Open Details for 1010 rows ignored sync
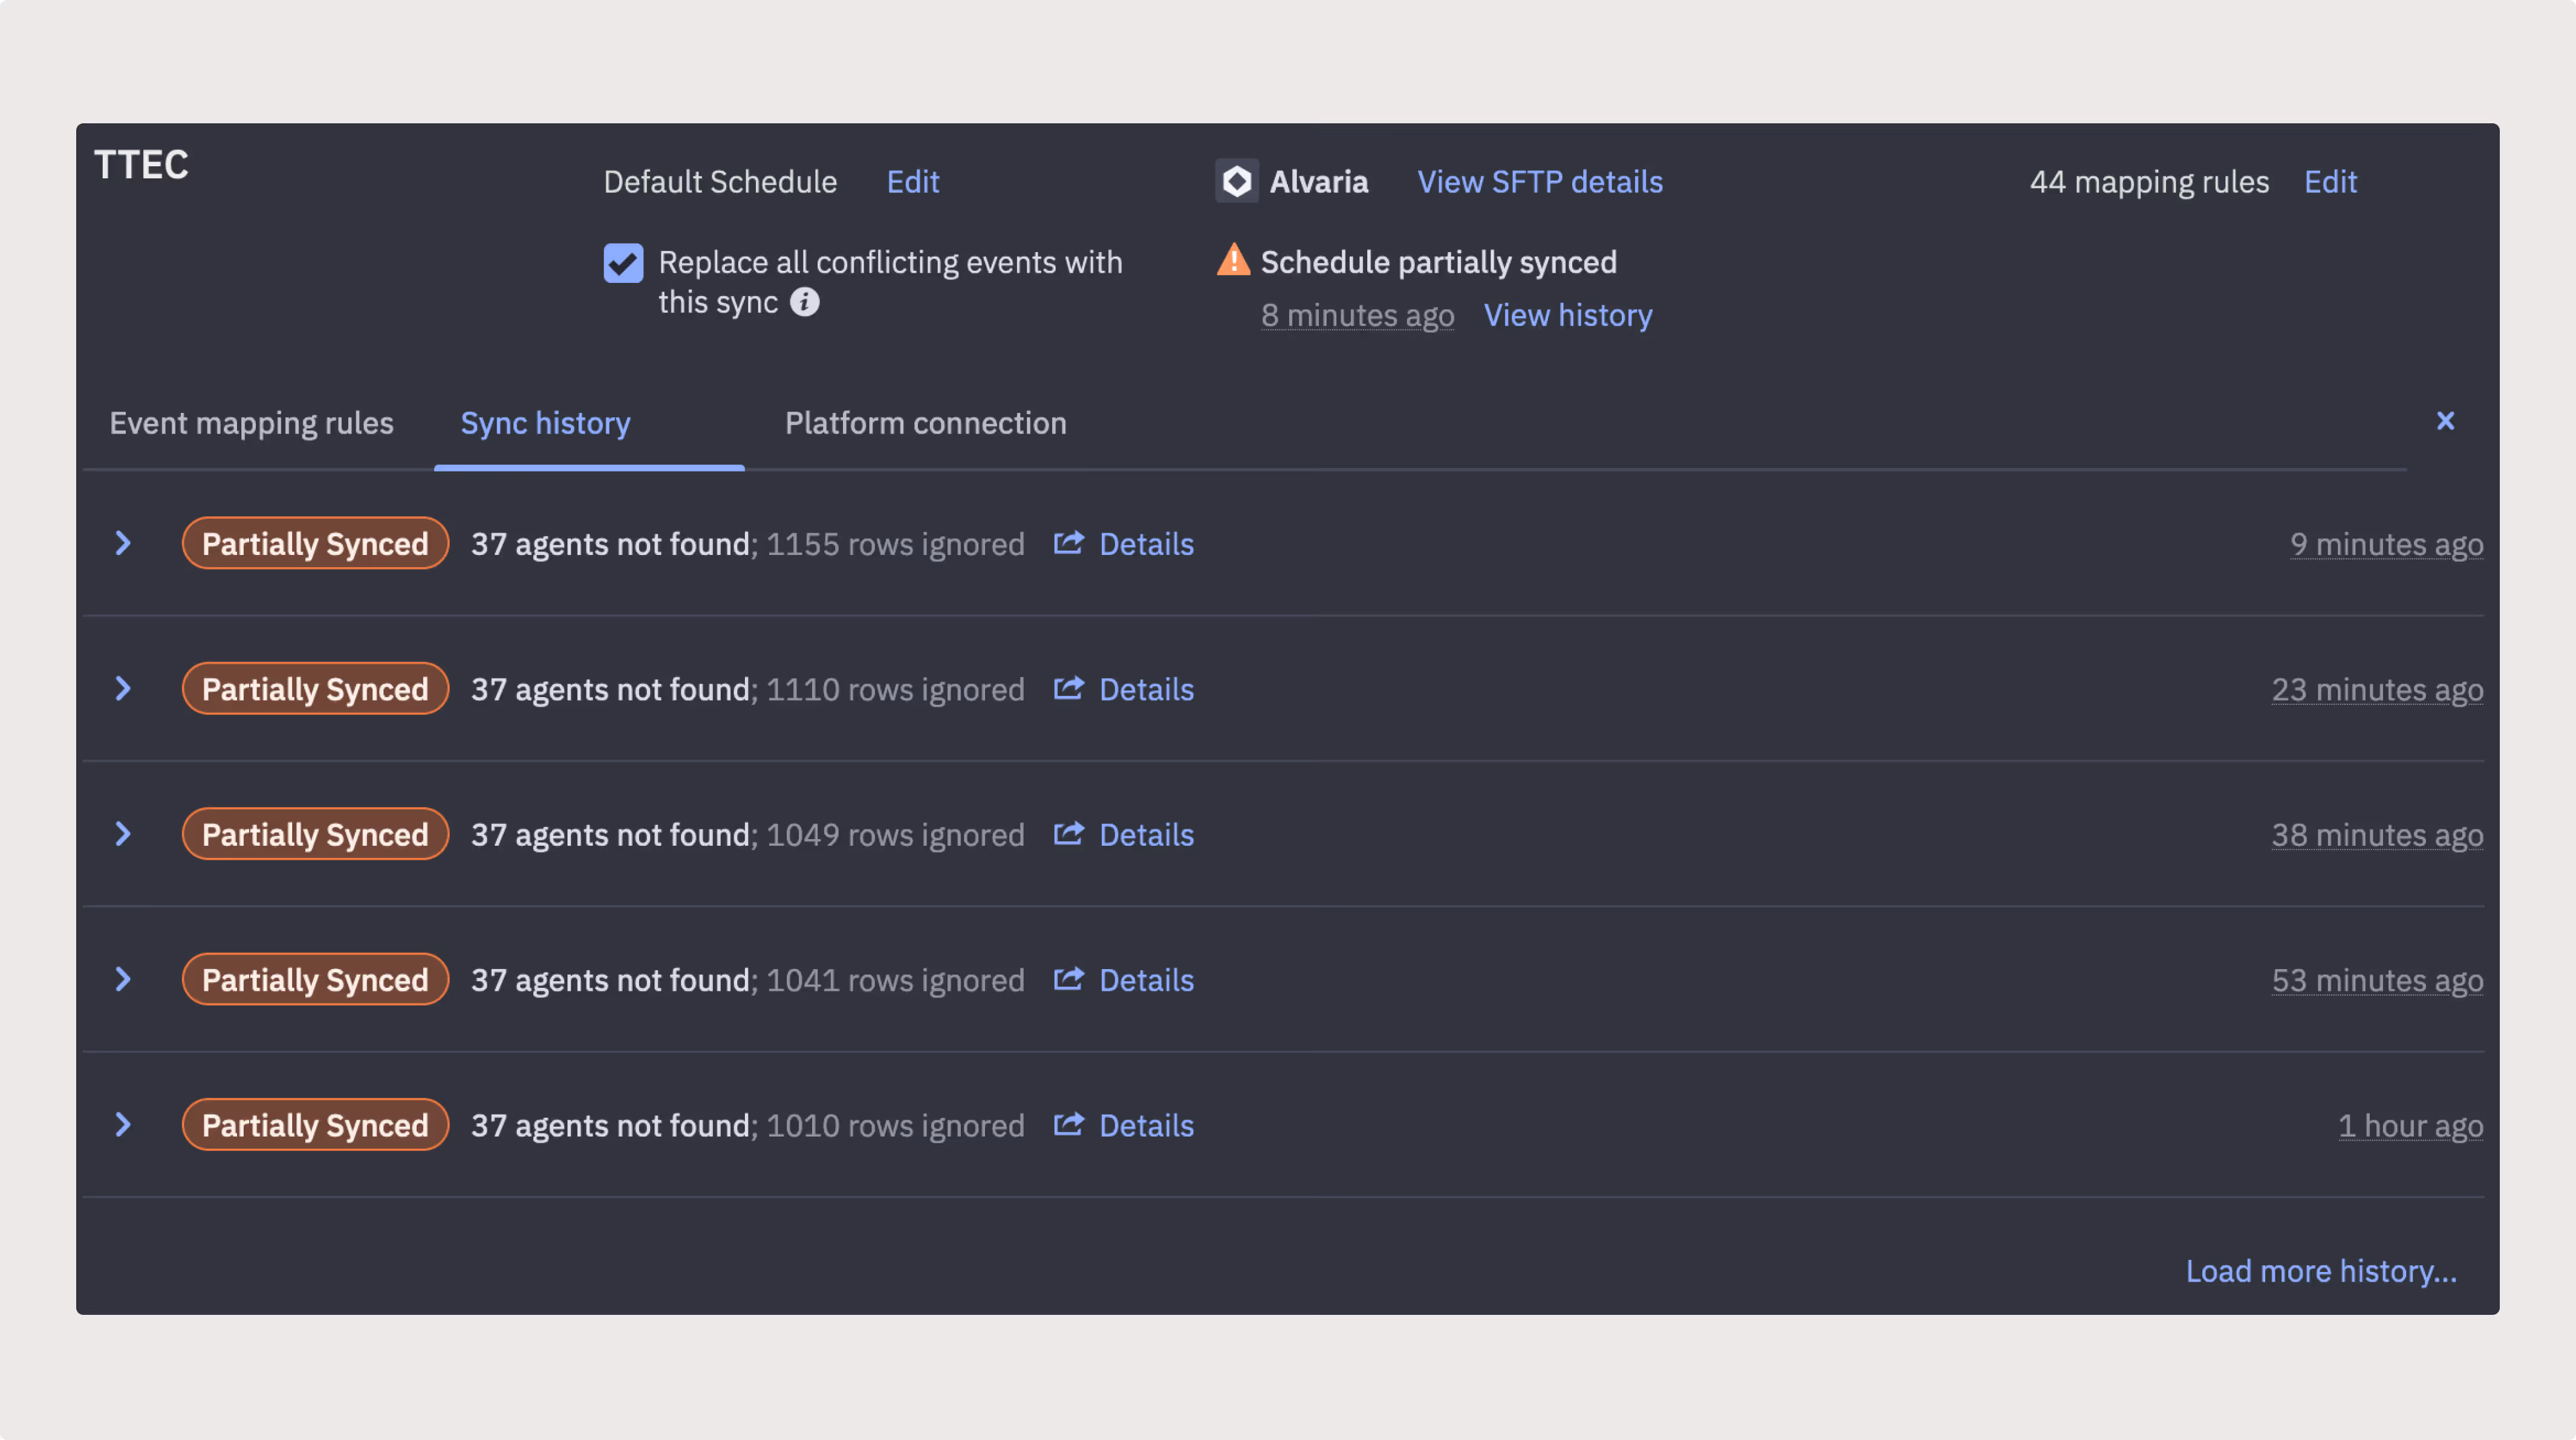This screenshot has width=2576, height=1440. tap(1146, 1125)
